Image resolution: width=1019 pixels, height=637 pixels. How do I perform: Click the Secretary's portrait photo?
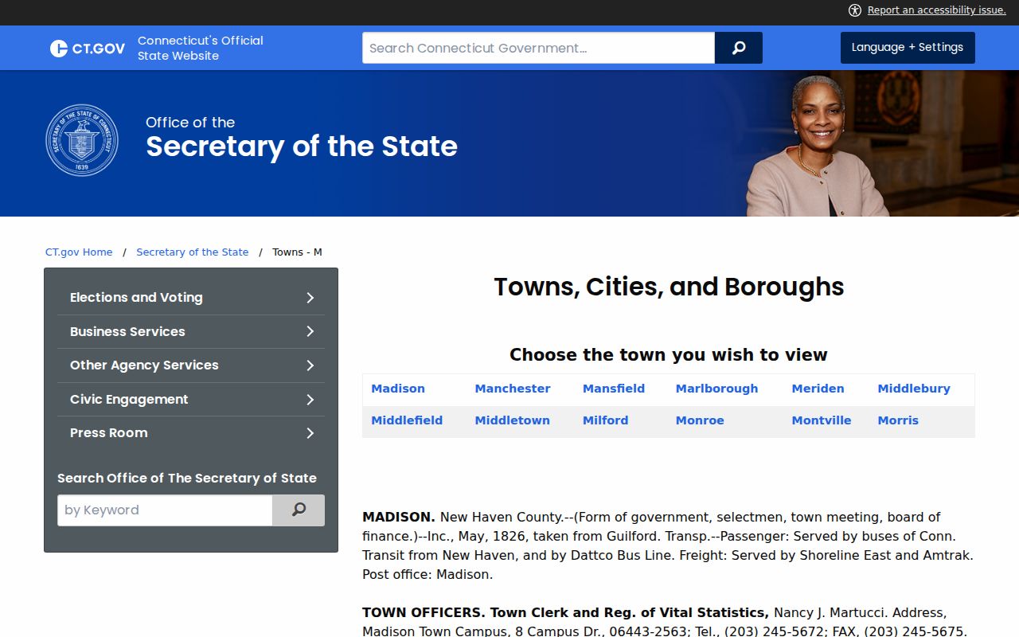click(x=818, y=146)
